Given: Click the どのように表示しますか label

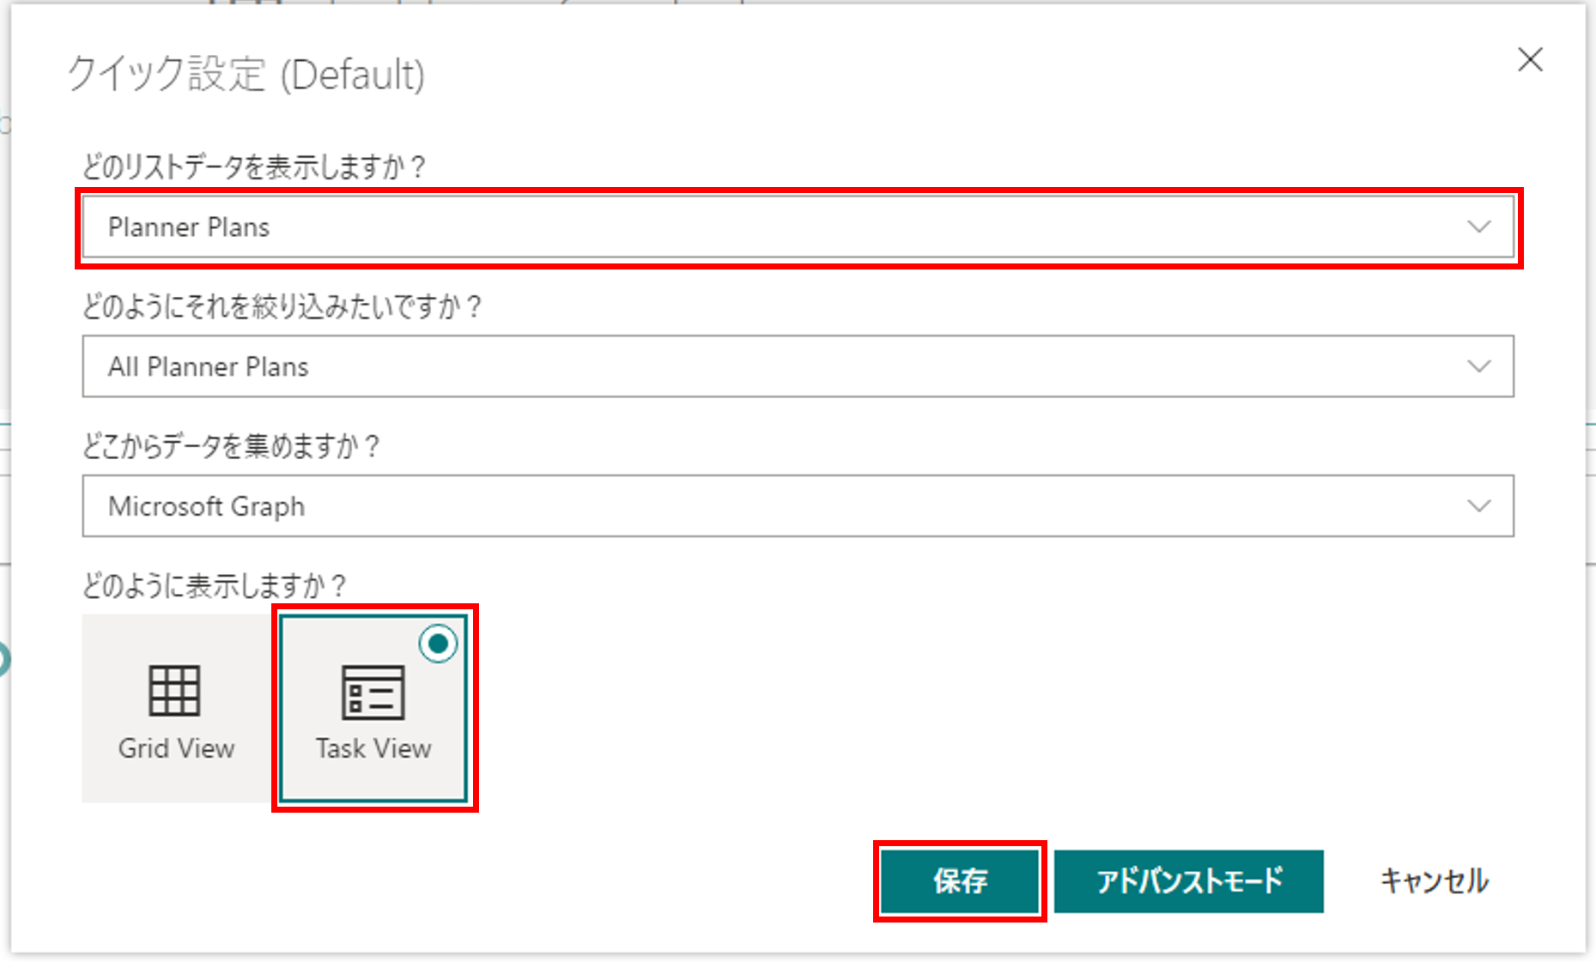Looking at the screenshot, I should 215,586.
